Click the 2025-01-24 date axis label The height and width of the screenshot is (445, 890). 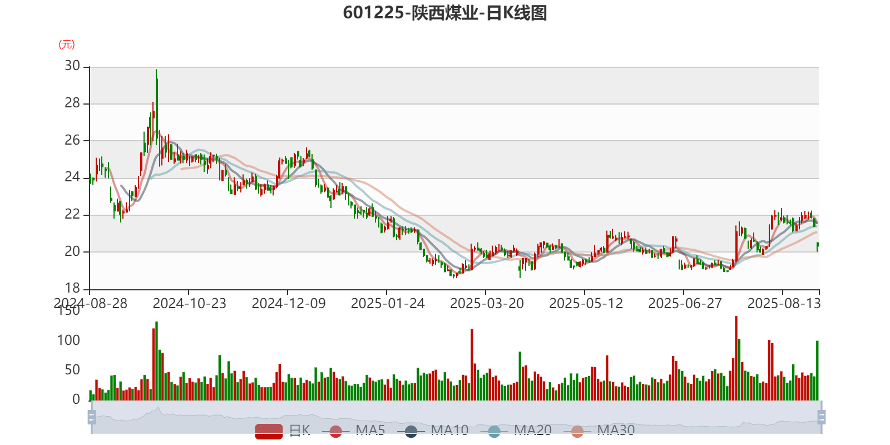(388, 303)
